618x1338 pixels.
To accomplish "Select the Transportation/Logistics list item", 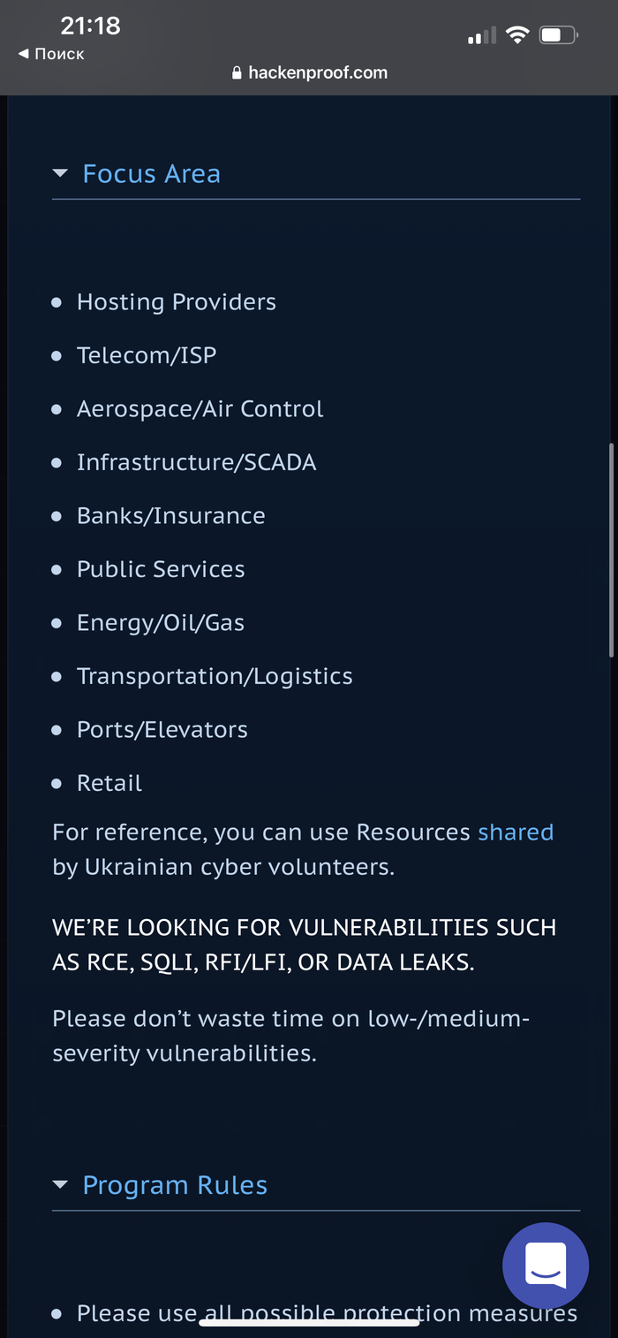I will click(215, 676).
